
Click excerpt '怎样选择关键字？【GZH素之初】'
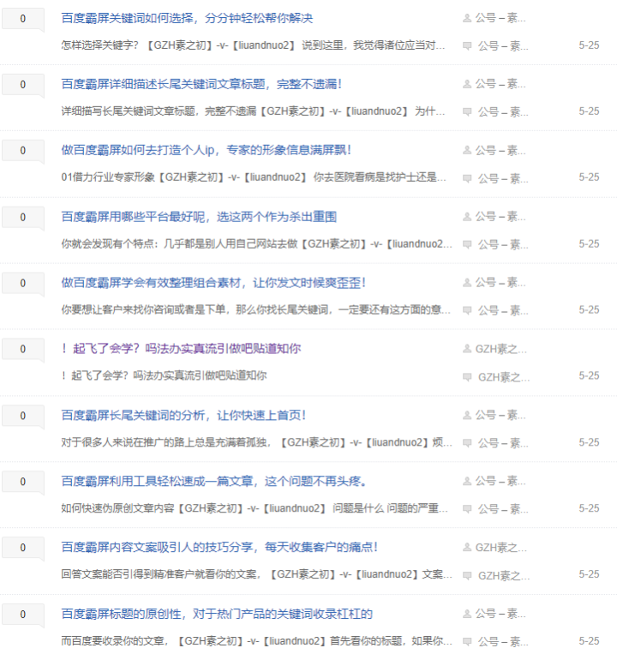pos(253,45)
